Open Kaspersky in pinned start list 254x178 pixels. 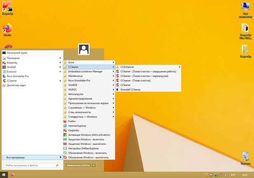(x=32, y=63)
